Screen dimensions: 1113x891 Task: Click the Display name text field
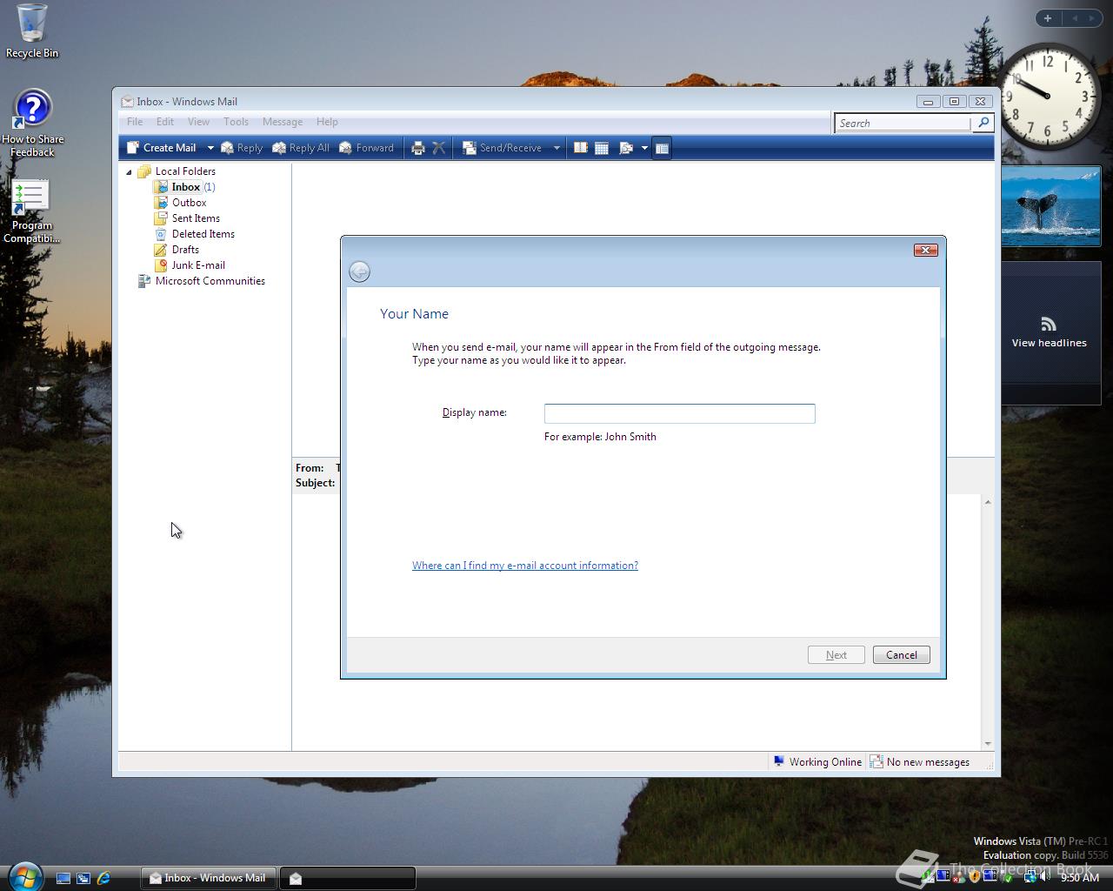680,413
